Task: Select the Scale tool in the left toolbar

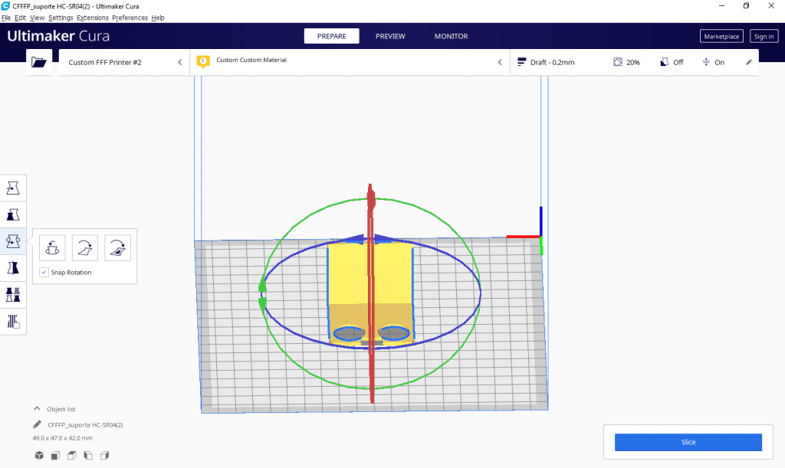Action: point(13,215)
